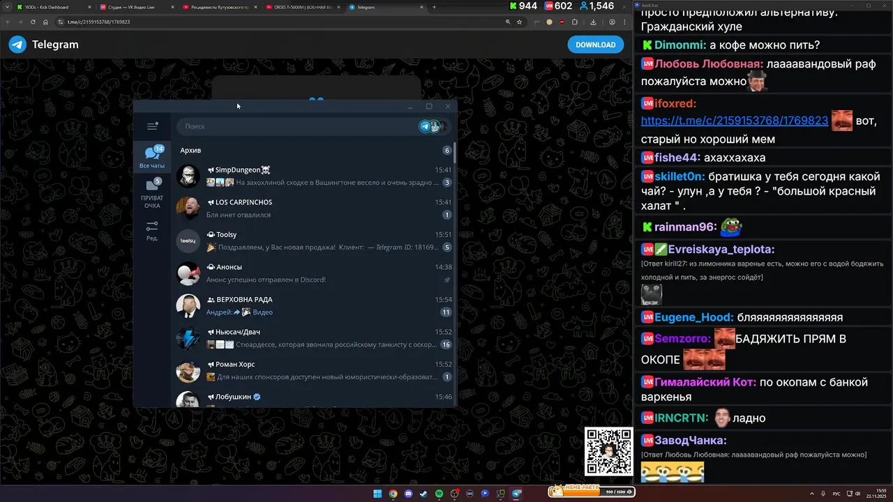Screen dimensions: 893x502
Task: Open Steam from the taskbar
Action: [x=423, y=494]
